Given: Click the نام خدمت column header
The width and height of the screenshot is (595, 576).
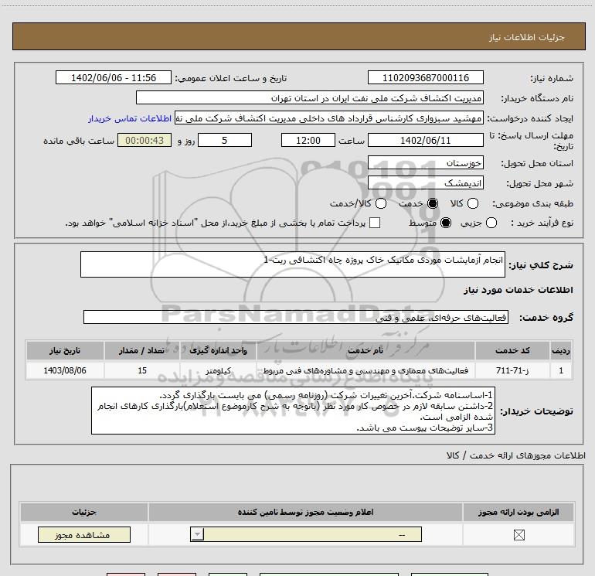Looking at the screenshot, I should tap(365, 350).
